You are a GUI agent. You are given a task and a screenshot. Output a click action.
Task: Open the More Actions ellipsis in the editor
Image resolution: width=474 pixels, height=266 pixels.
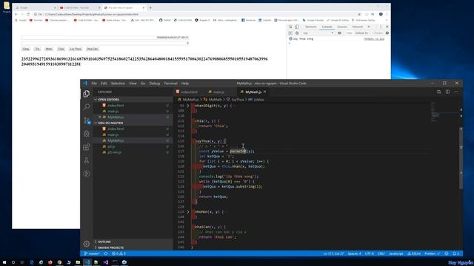coord(456,92)
